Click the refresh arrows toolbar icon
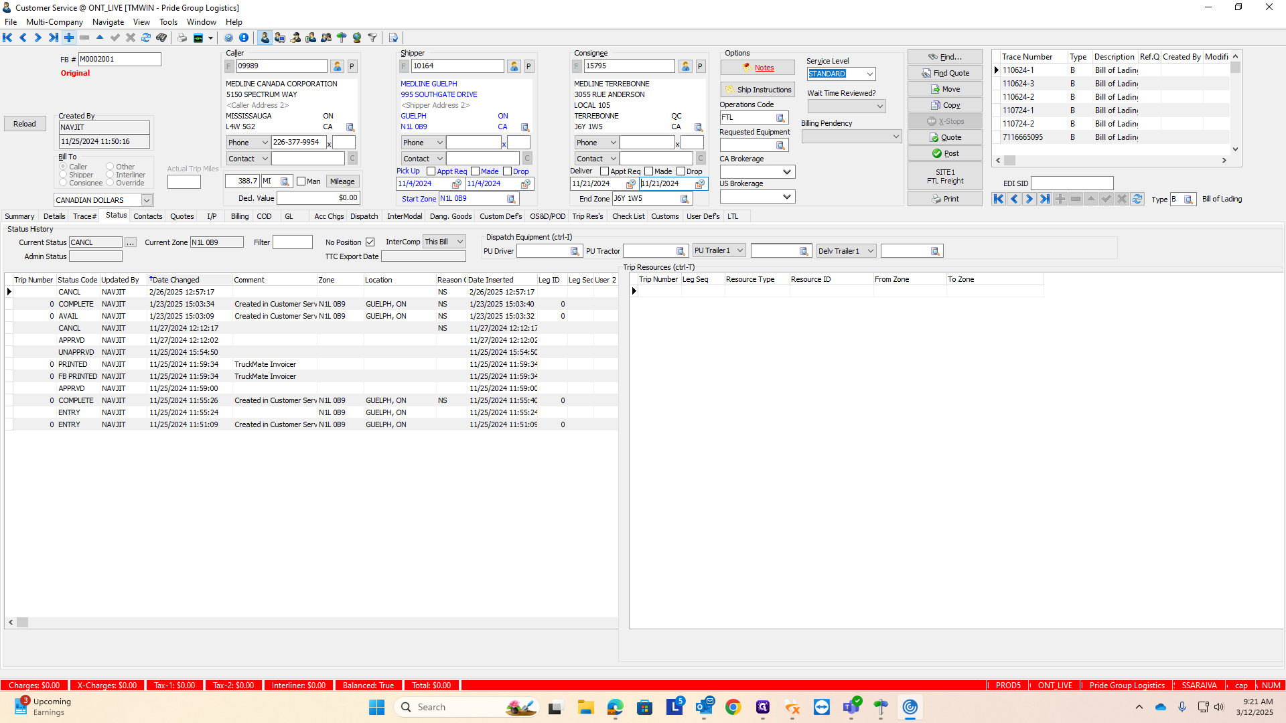1286x723 pixels. [146, 37]
